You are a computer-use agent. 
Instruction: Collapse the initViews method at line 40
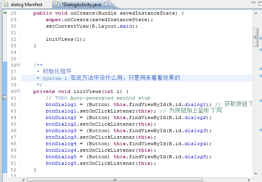(x=18, y=91)
